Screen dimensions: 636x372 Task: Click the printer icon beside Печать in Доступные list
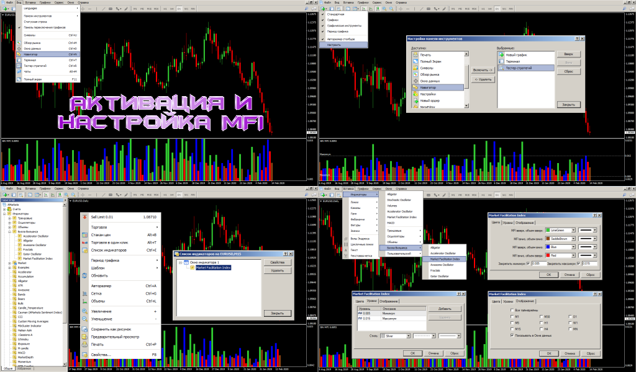coord(416,55)
